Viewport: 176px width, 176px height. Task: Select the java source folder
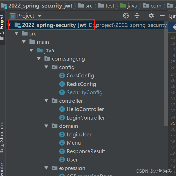point(49,50)
